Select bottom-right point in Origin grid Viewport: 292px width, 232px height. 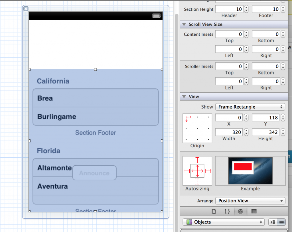[x=208, y=139]
